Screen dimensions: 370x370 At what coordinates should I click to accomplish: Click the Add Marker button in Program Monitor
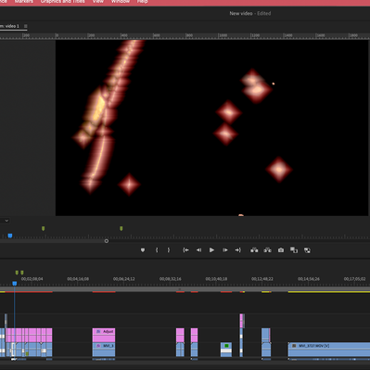(x=143, y=250)
